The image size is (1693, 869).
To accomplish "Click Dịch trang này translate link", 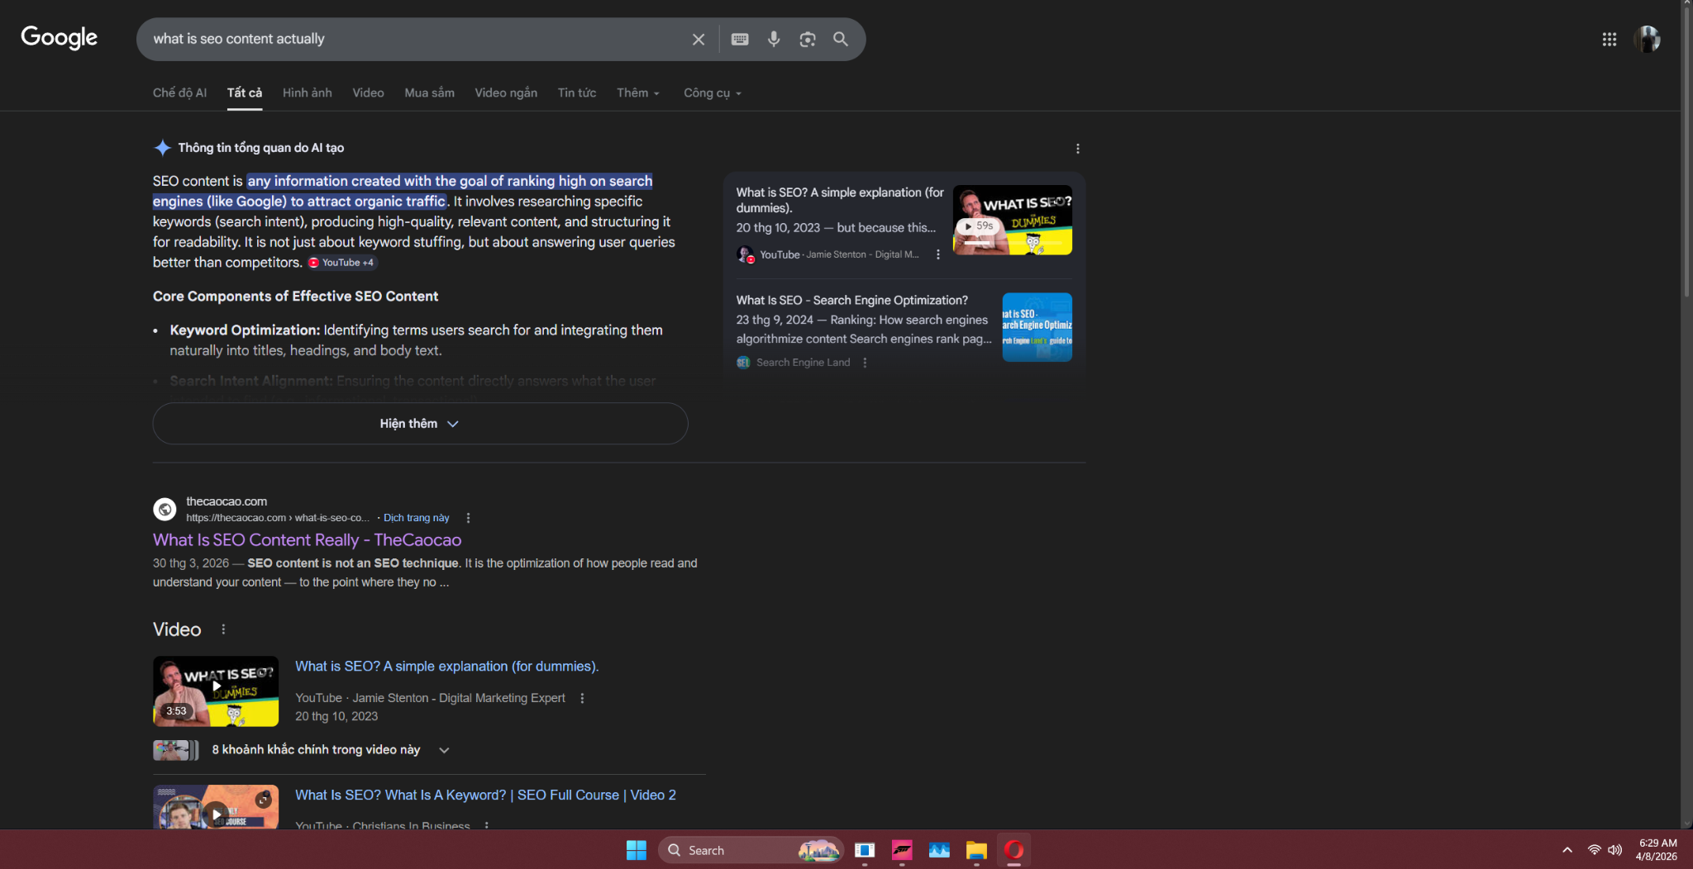I will pos(416,518).
